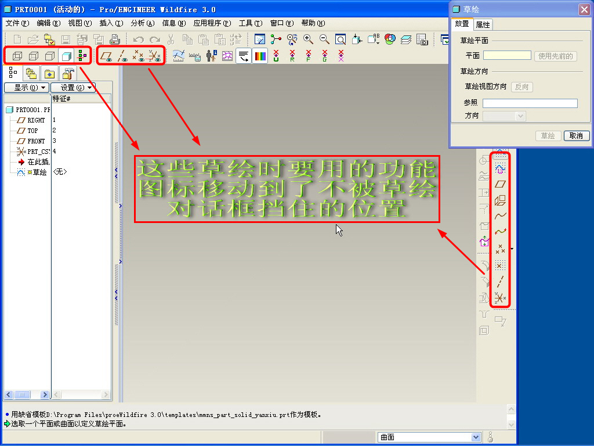Open the 分析(A) menu

point(143,23)
